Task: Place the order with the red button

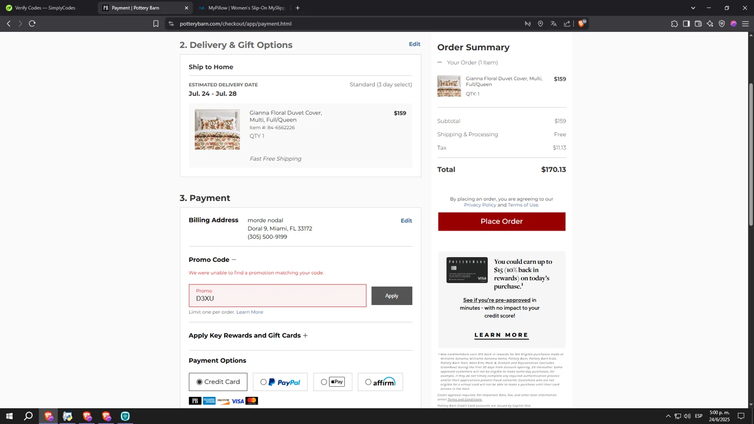Action: coord(502,222)
